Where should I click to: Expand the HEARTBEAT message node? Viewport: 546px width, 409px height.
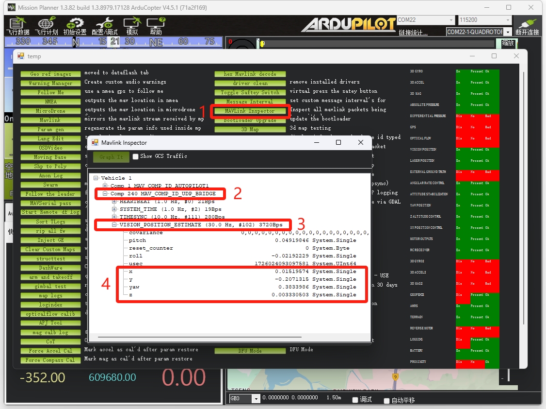click(x=114, y=201)
